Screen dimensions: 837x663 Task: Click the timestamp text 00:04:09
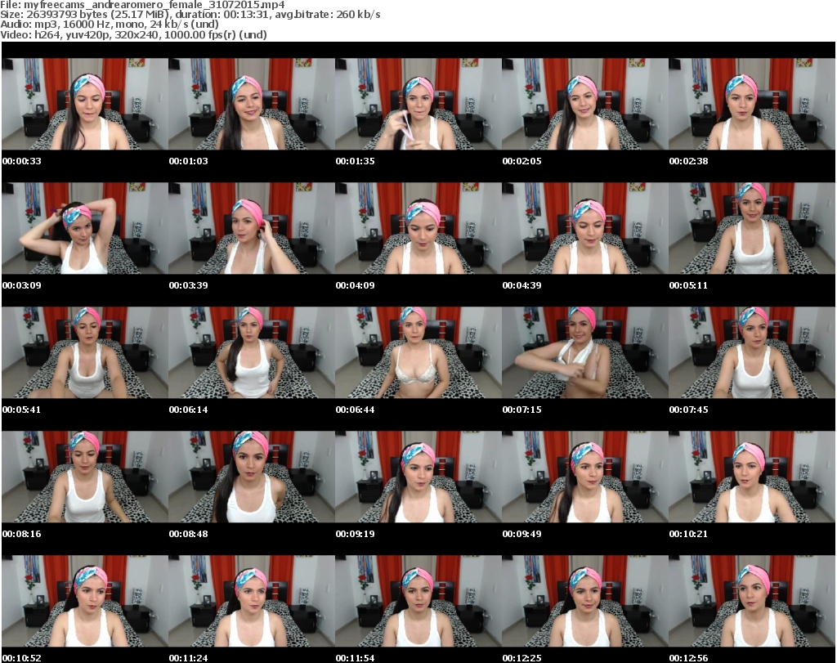pos(355,285)
